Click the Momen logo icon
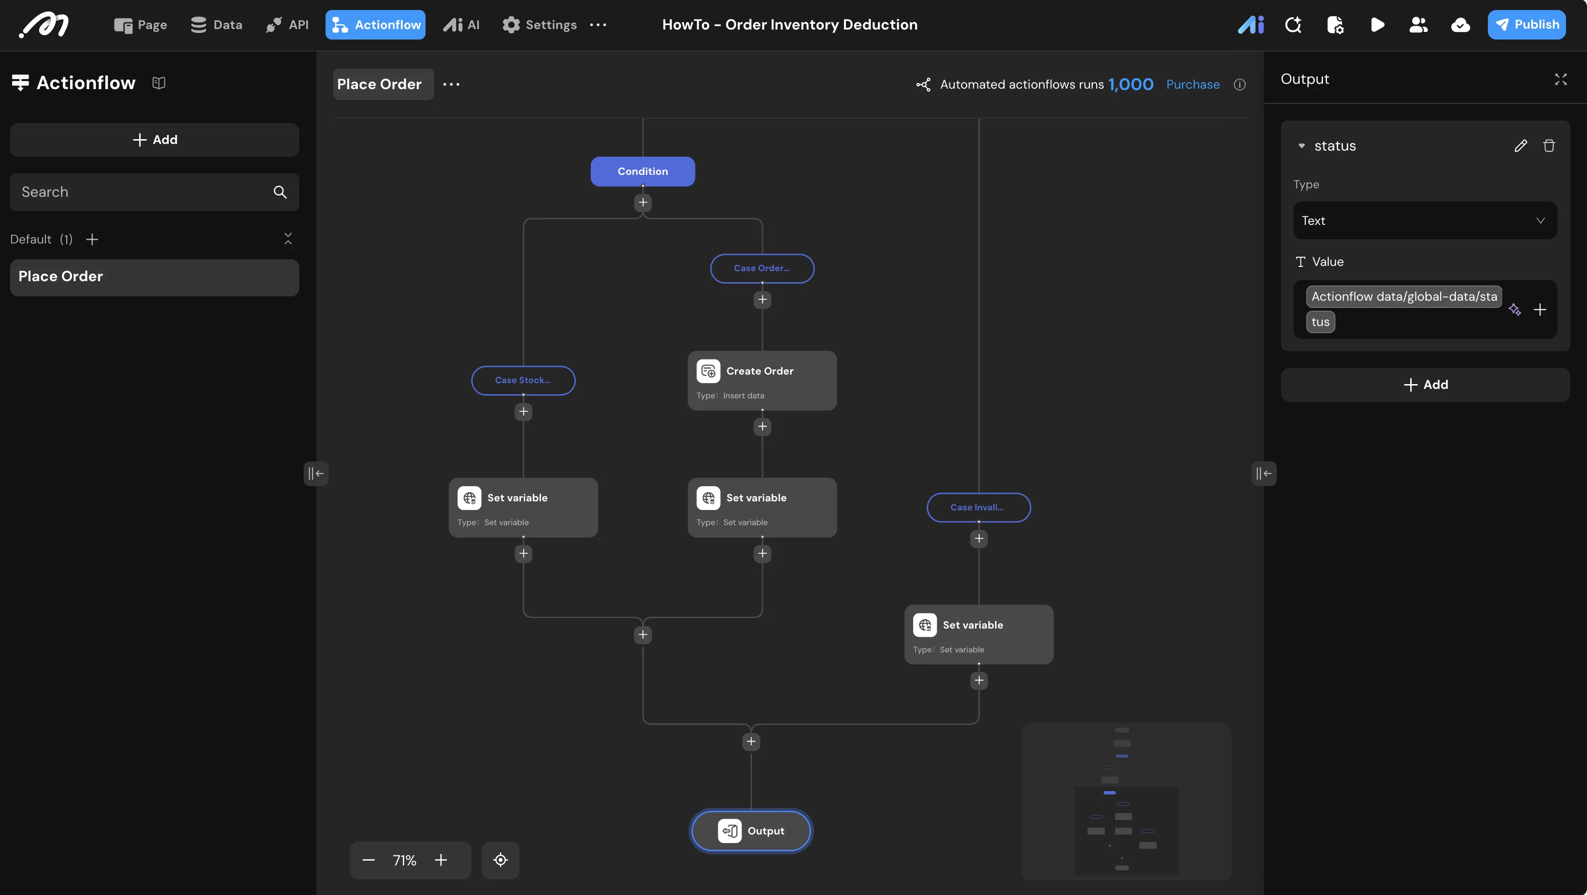 44,25
